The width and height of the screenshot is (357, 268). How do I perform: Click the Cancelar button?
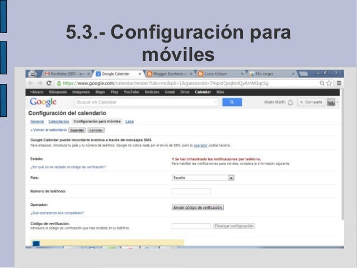pos(96,130)
